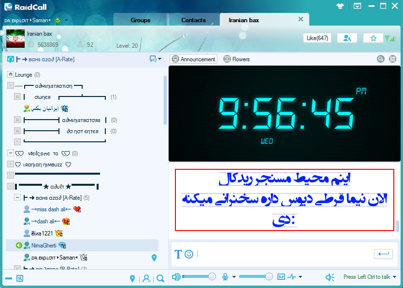
Task: Select the Iranian bax tab
Action: click(244, 20)
